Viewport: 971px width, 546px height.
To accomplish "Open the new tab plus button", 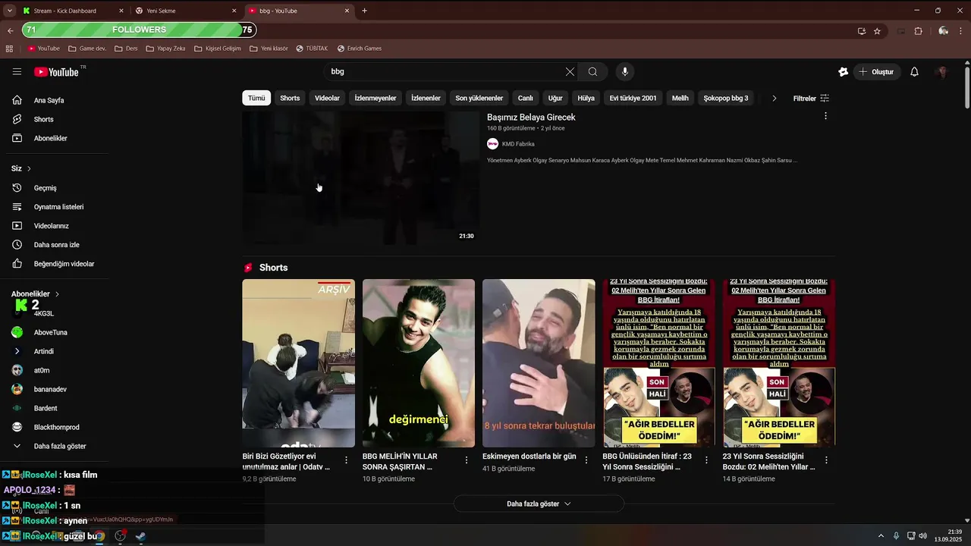I will [364, 11].
